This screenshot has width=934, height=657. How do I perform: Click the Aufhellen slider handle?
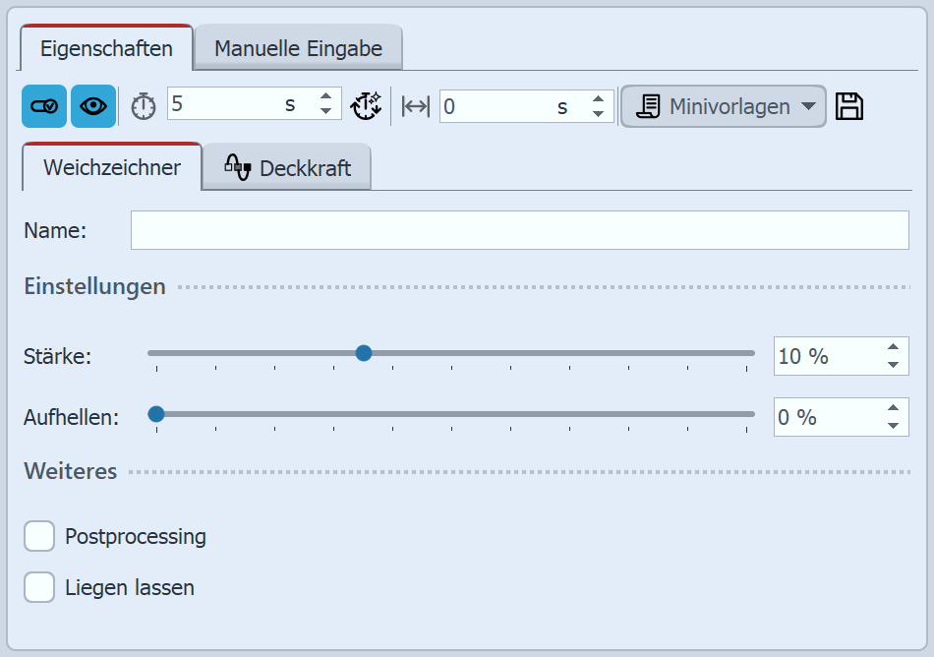[x=155, y=414]
